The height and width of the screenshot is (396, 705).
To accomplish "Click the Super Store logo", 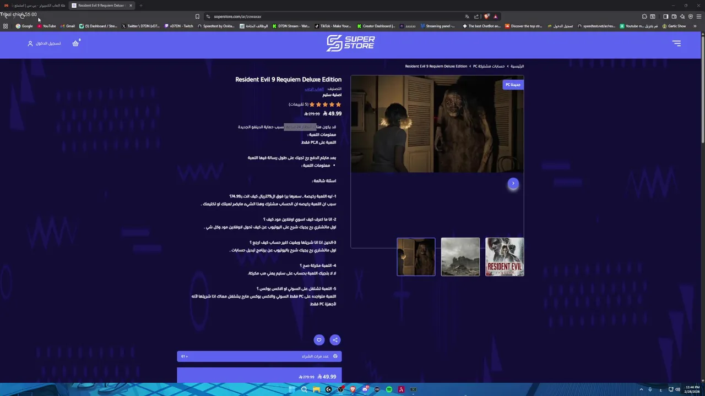I will [350, 43].
